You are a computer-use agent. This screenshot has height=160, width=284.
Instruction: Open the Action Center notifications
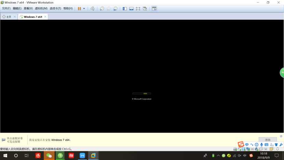click(276, 156)
